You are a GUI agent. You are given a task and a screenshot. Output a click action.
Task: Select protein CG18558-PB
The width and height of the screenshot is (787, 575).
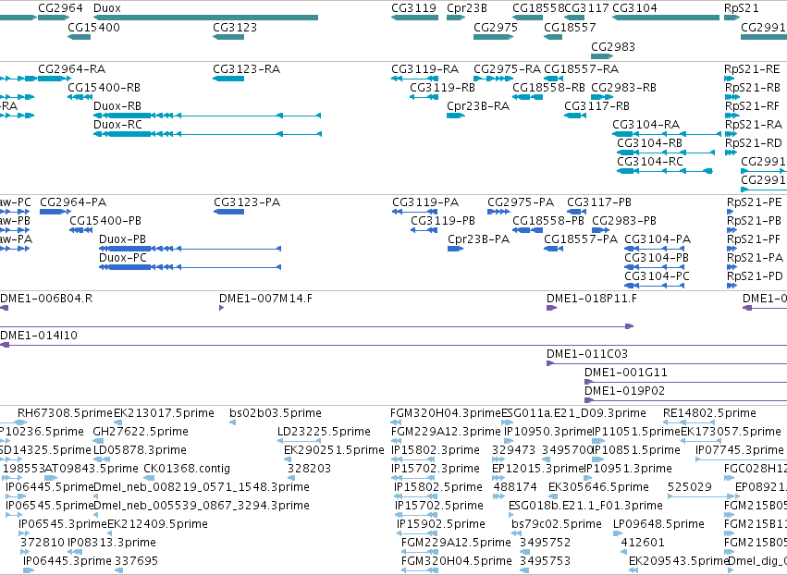(527, 230)
